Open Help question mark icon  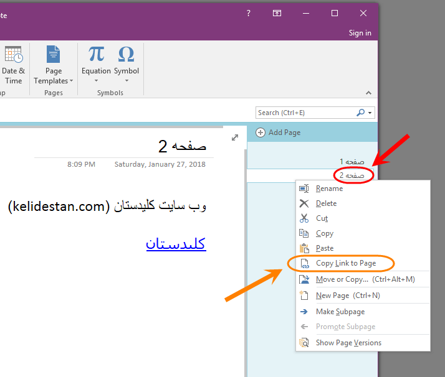coord(248,13)
